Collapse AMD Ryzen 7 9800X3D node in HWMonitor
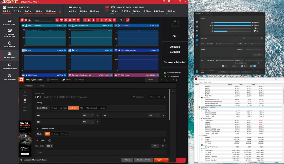Image resolution: width=284 pixels, height=164 pixels. click(197, 107)
